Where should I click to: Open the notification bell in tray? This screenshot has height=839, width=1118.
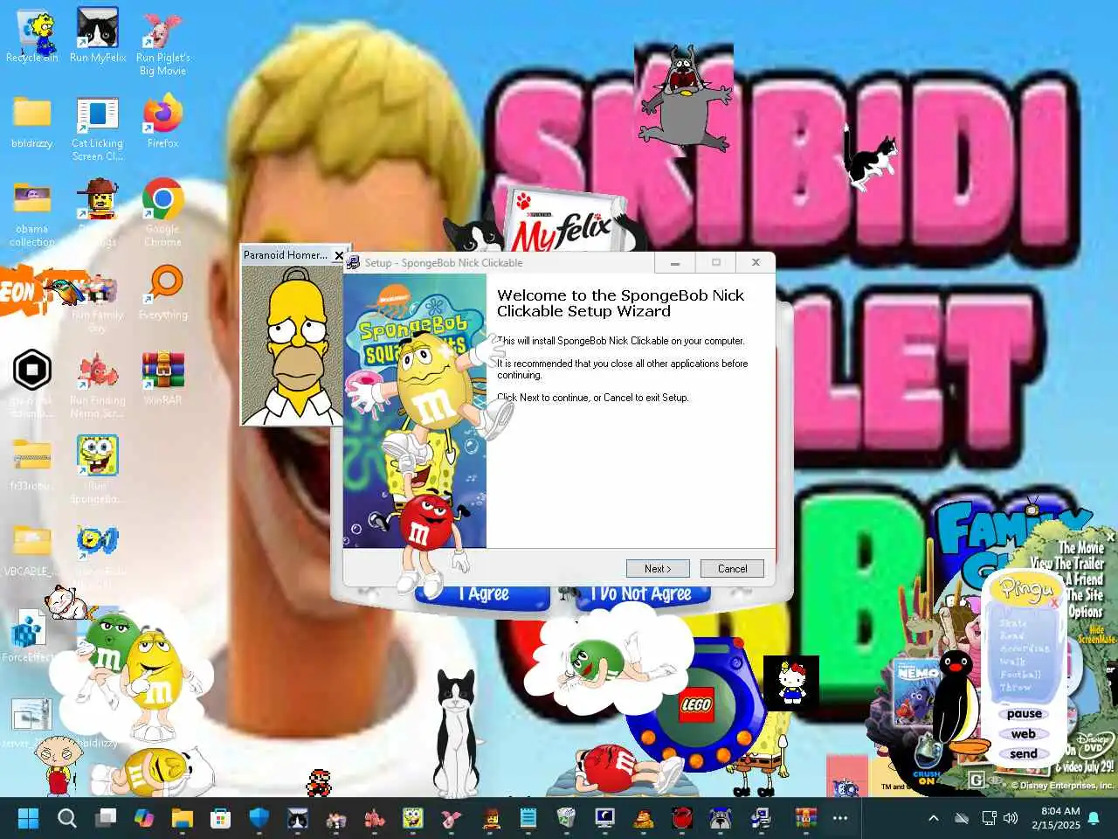[x=1094, y=818]
